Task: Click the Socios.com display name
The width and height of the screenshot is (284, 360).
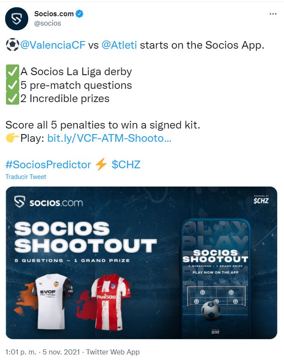Action: pyautogui.click(x=54, y=14)
